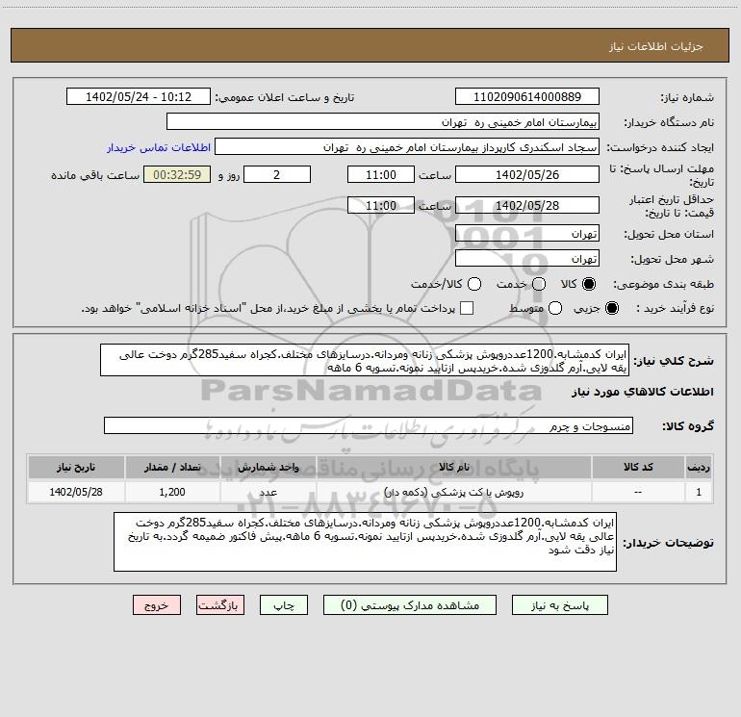Click the delivery city تهران field

tap(527, 259)
